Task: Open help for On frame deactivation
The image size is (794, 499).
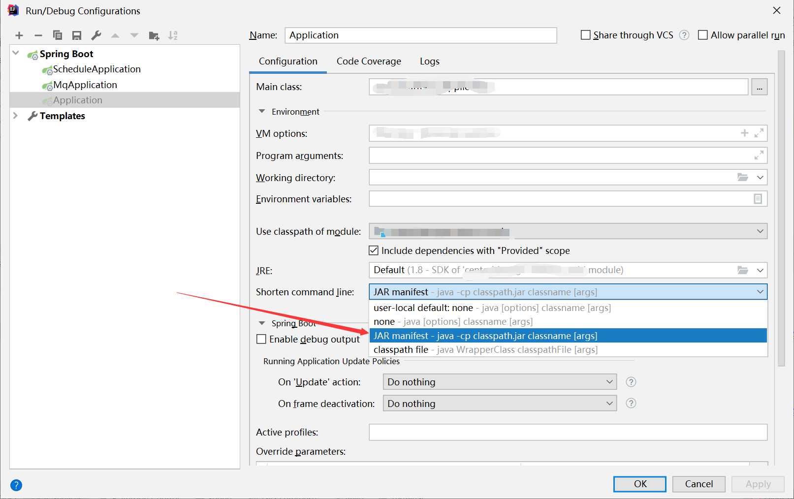Action: coord(631,403)
